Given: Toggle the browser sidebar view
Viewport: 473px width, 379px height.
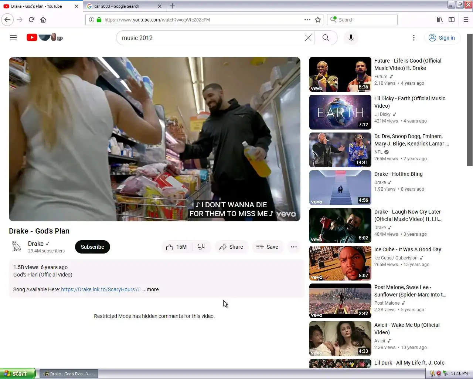Looking at the screenshot, I should pyautogui.click(x=452, y=20).
